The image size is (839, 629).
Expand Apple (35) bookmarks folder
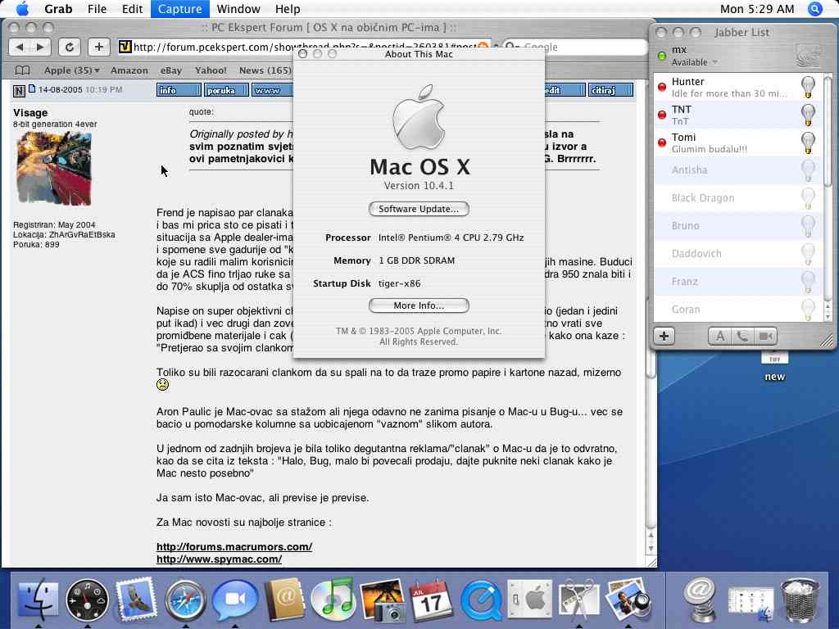pyautogui.click(x=71, y=70)
